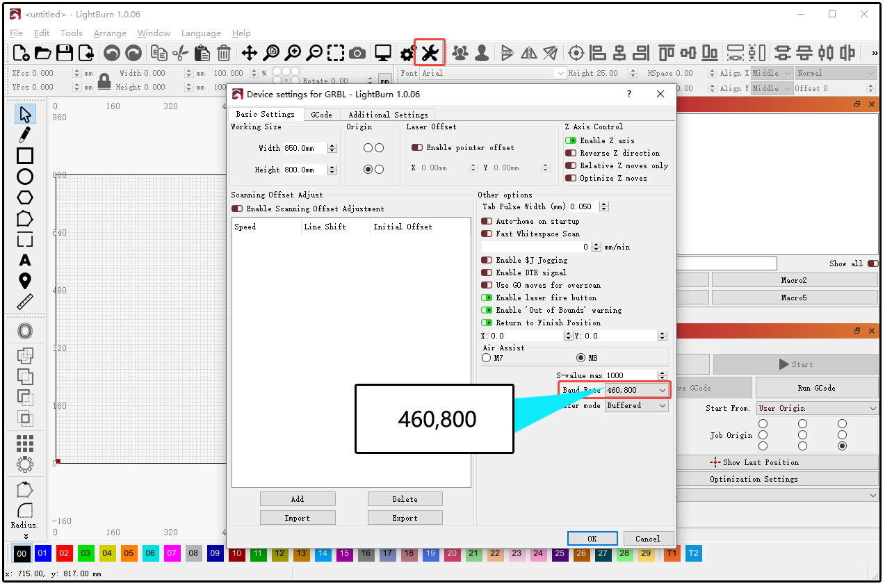This screenshot has height=586, width=885.
Task: Toggle Reverse Z direction switch
Action: coord(571,153)
